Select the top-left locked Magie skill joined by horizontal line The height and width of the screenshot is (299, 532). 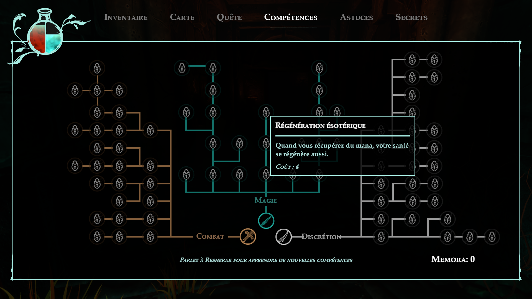pyautogui.click(x=182, y=68)
